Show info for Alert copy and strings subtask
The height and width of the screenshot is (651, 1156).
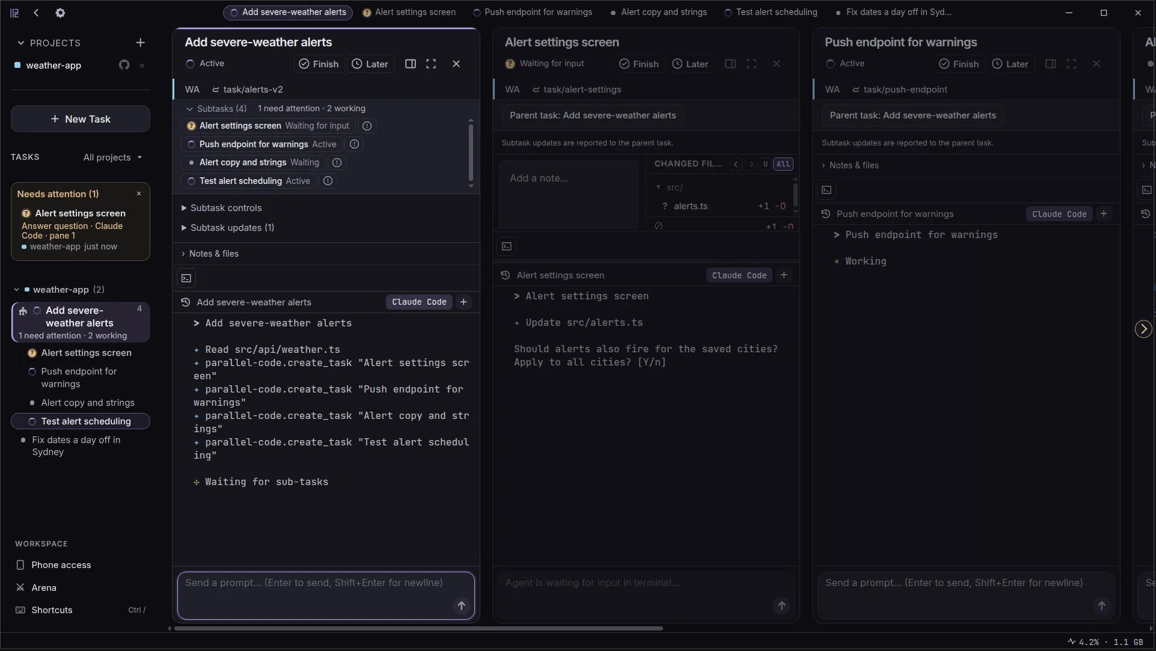tap(337, 162)
